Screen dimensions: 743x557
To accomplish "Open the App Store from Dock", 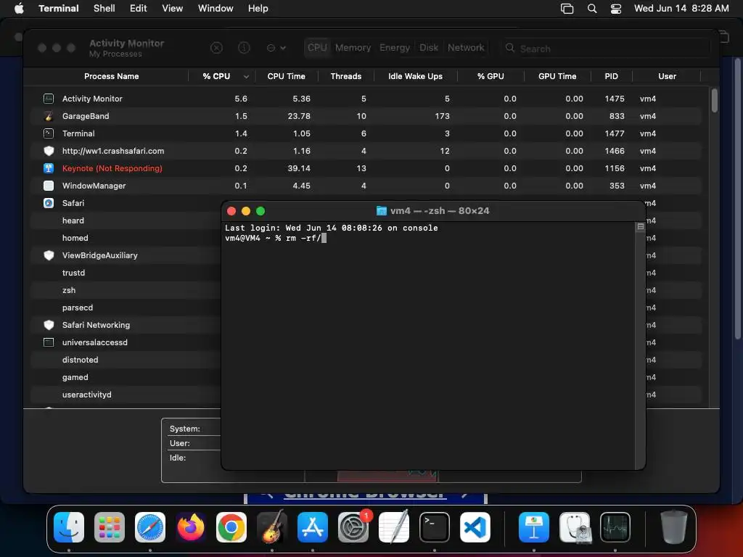I will (x=313, y=527).
